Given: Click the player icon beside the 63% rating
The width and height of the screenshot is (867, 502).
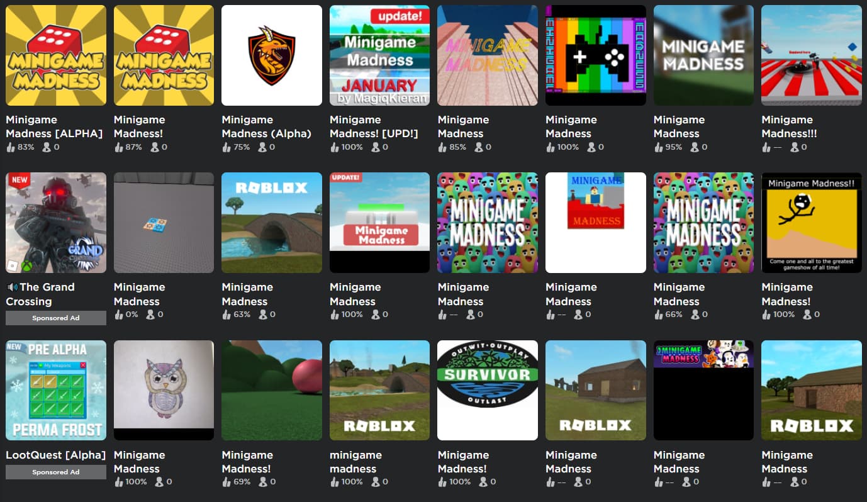Looking at the screenshot, I should coord(263,315).
